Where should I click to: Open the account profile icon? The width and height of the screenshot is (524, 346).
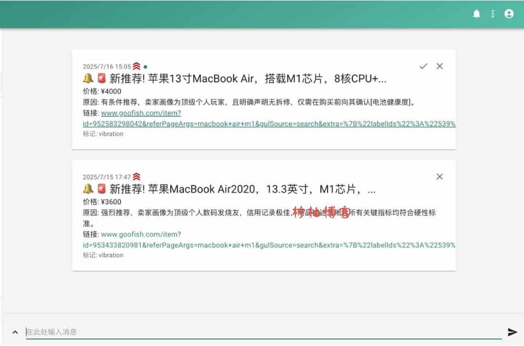pyautogui.click(x=509, y=14)
